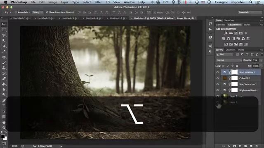Add a Vibrance adjustment (triangle icon)

coord(246,33)
